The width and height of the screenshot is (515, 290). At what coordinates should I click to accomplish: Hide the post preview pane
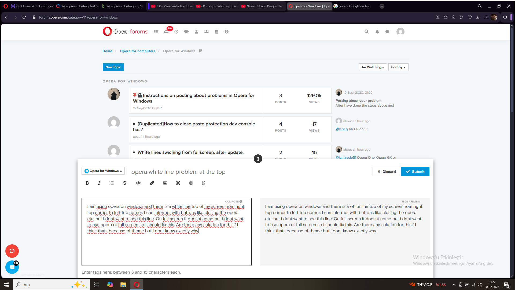coord(411,201)
